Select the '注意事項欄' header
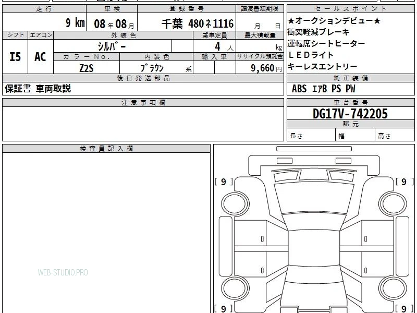Viewport: 417px width, 313px height. (143, 103)
